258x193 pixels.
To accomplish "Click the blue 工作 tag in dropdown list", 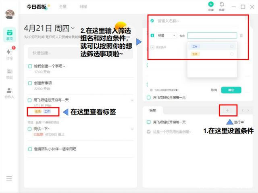I will click(195, 47).
